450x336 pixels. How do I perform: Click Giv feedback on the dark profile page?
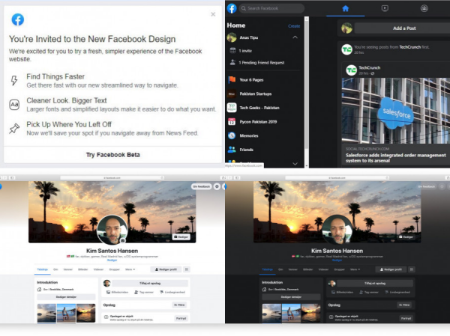coord(427,186)
